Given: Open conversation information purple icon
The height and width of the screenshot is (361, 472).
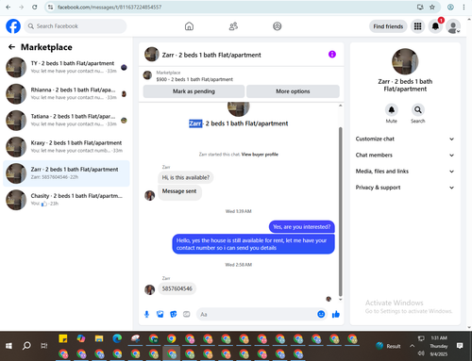Looking at the screenshot, I should point(332,55).
